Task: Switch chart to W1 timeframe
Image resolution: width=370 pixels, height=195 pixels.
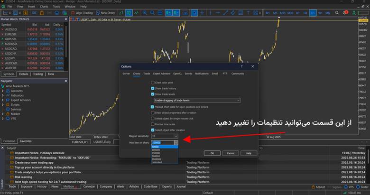Action: [x=320, y=13]
